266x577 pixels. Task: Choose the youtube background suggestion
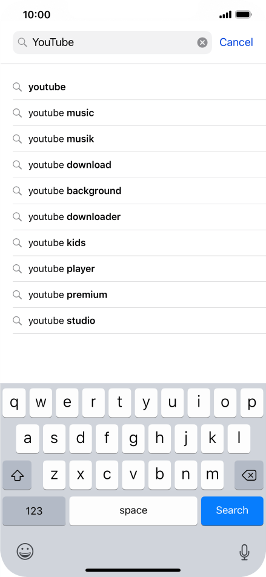139,191
